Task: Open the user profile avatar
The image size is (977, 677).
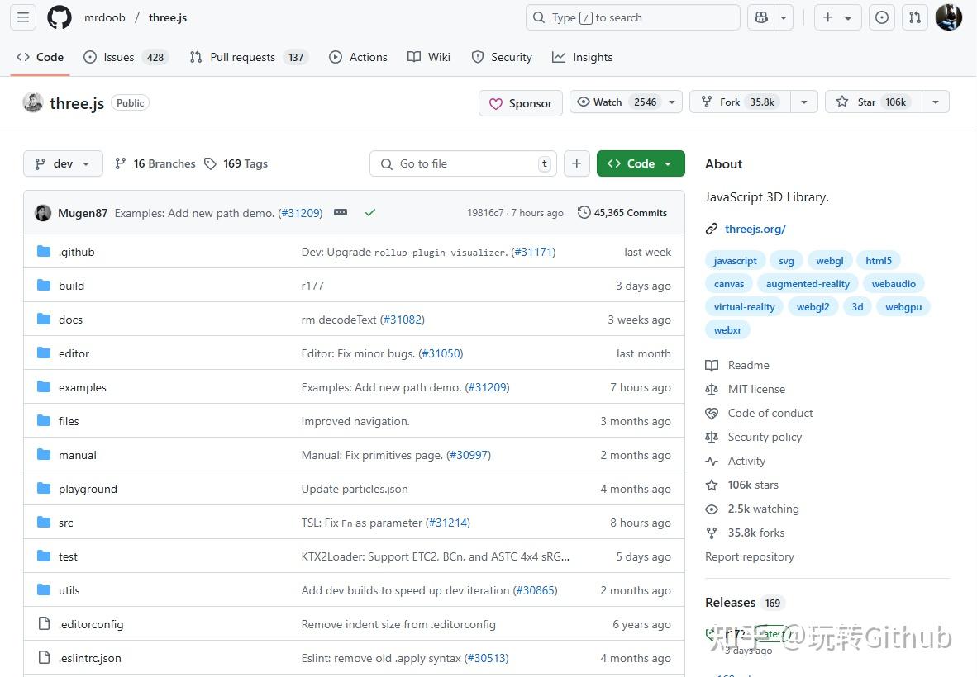Action: (948, 17)
